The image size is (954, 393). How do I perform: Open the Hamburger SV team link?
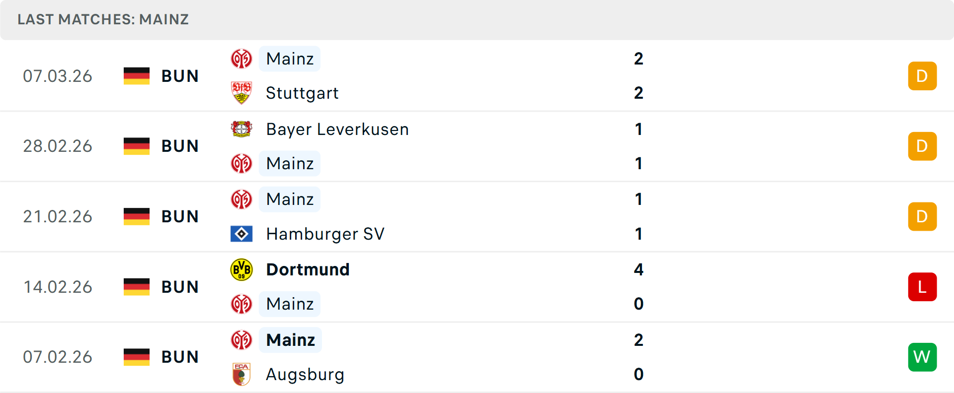pyautogui.click(x=325, y=234)
